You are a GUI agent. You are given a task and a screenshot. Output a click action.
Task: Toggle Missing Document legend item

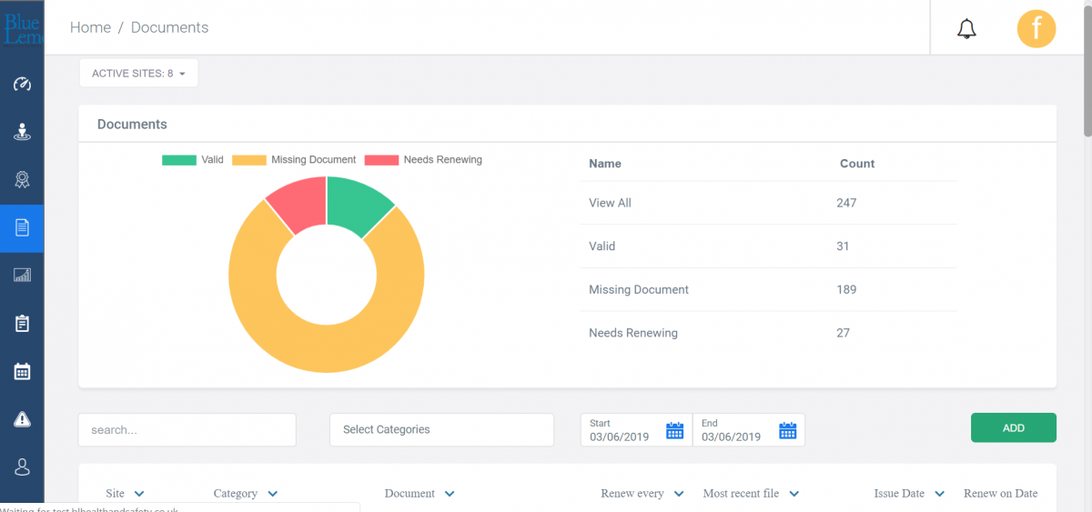point(294,160)
